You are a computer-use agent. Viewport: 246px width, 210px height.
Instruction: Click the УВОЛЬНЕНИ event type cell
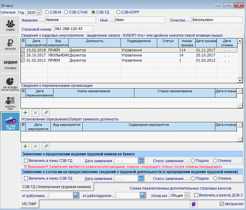58,55
